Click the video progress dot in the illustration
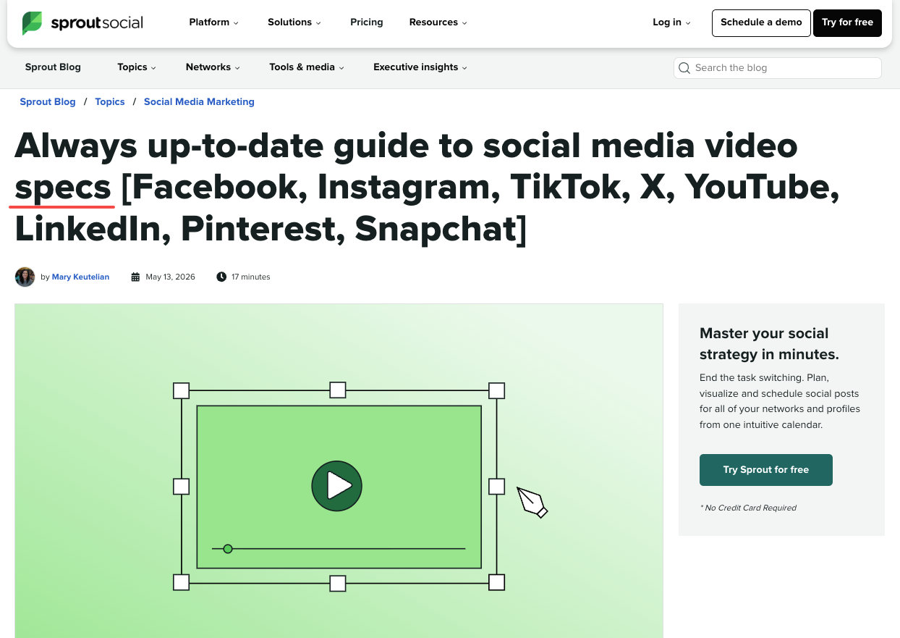The height and width of the screenshot is (638, 900). 228,549
